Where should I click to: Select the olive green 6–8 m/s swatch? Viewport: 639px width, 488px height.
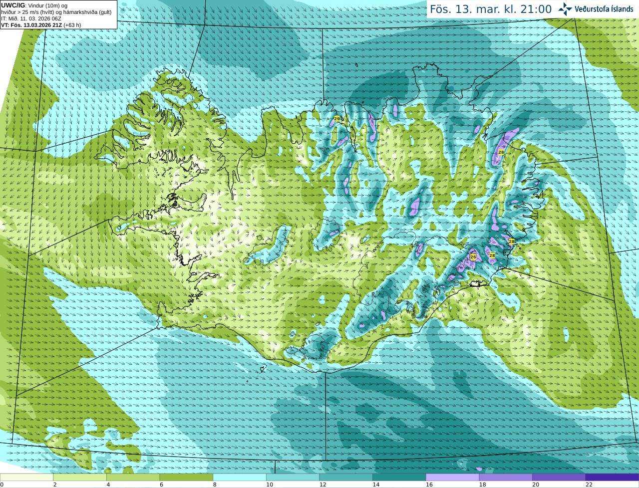coord(186,477)
